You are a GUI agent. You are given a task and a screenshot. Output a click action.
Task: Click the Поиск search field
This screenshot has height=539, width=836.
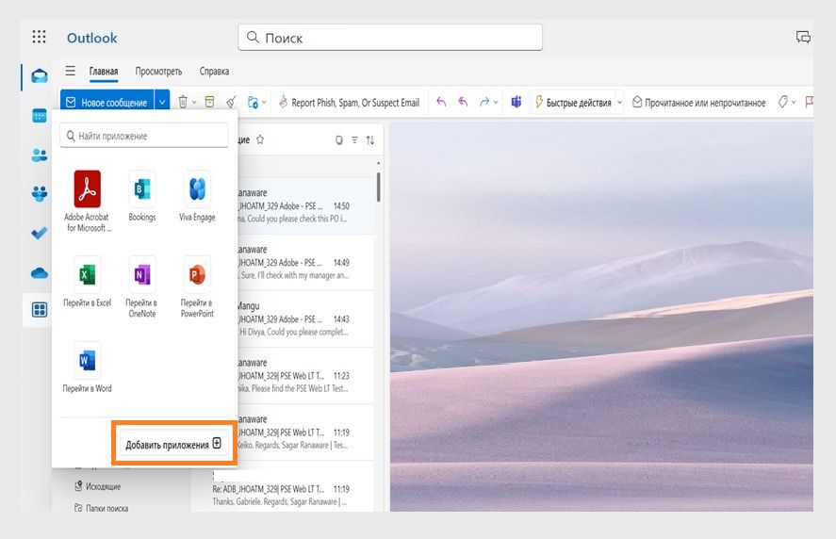click(390, 38)
